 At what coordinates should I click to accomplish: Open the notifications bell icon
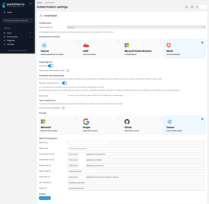(x=187, y=7)
